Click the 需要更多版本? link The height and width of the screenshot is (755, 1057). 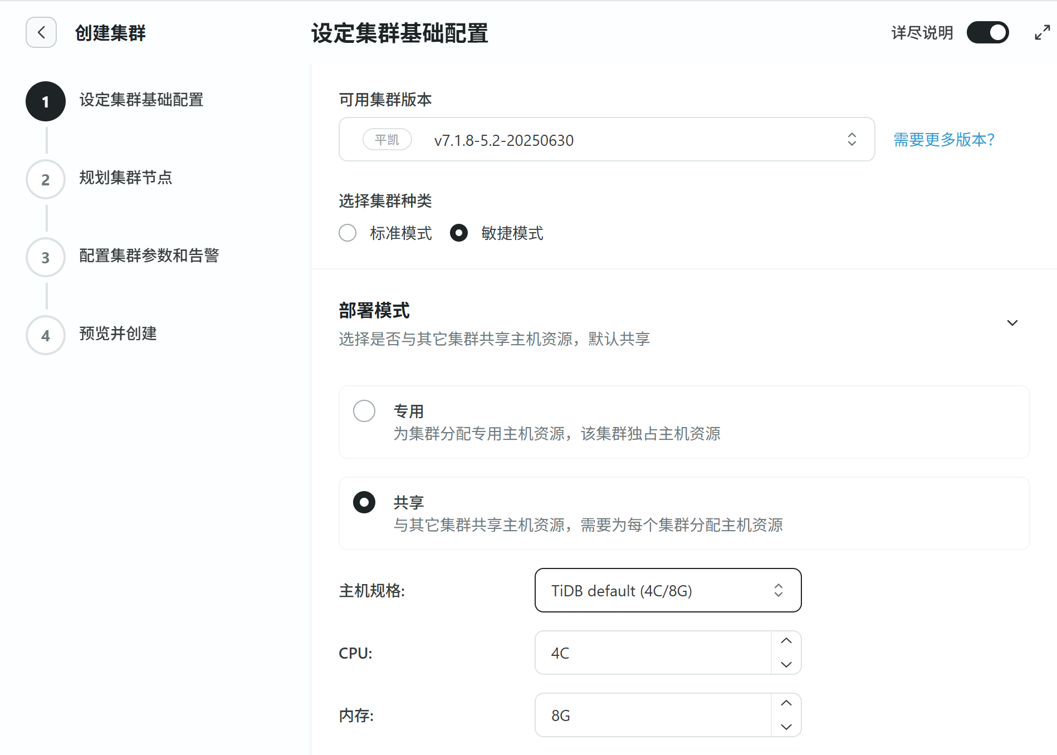pos(944,140)
